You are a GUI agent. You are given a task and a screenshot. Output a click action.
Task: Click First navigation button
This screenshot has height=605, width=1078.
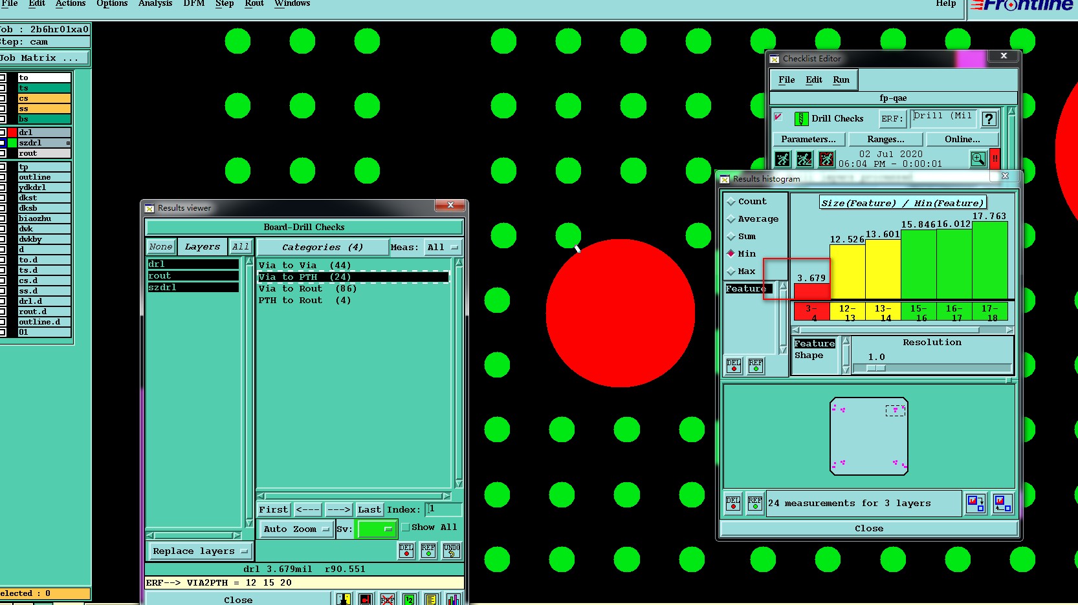coord(274,510)
